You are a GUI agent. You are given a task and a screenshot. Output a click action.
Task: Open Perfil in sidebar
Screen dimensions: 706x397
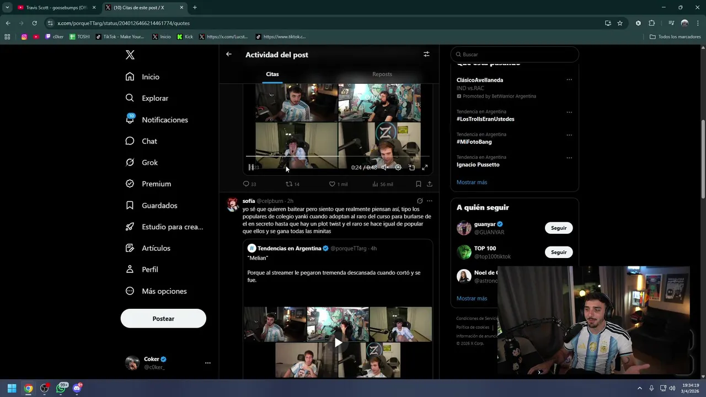(142, 270)
